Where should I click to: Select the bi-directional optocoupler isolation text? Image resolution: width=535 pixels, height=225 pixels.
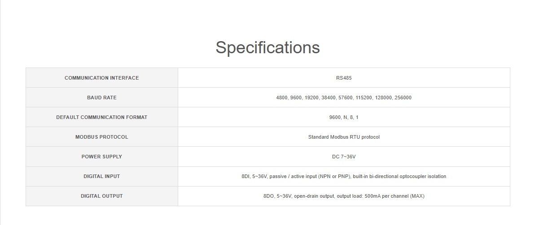point(408,176)
